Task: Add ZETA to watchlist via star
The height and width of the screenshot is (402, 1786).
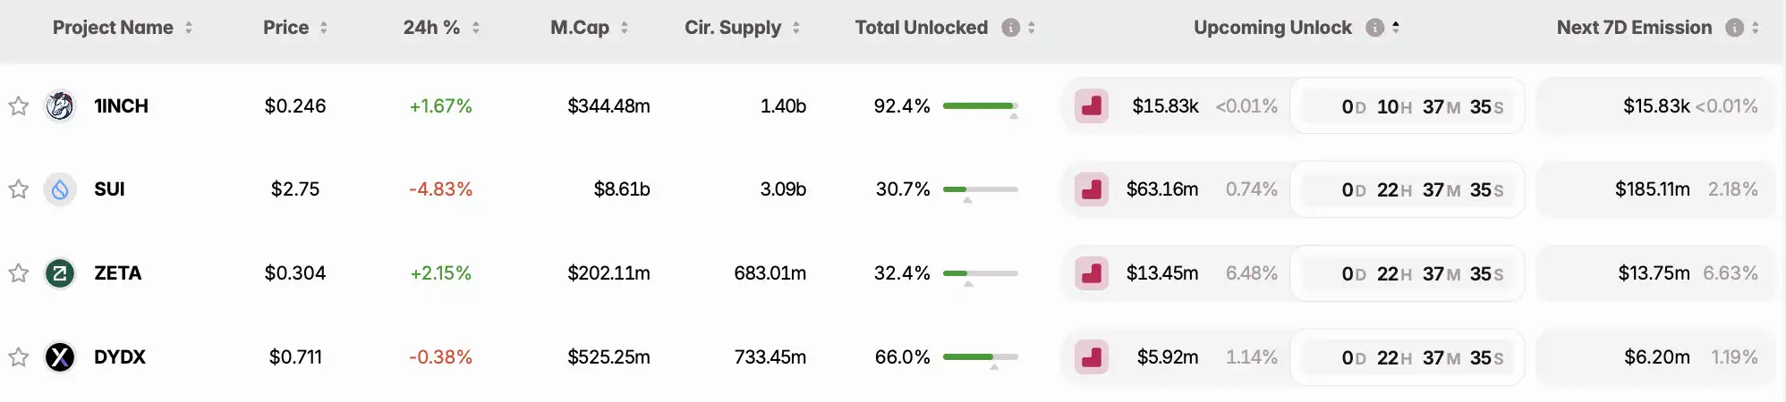Action: tap(19, 273)
